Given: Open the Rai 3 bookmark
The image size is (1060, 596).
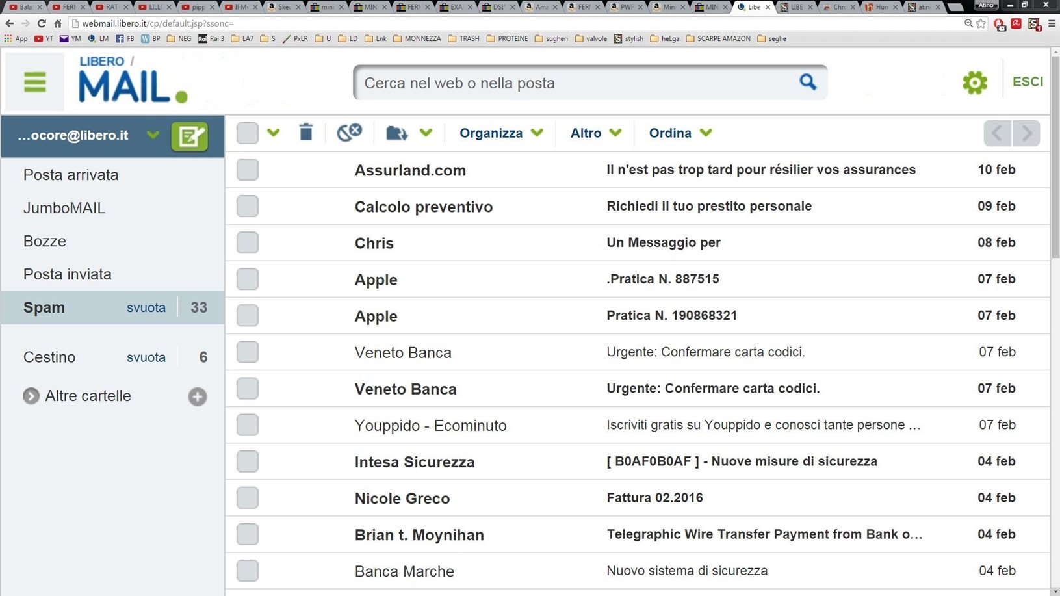Looking at the screenshot, I should point(211,38).
